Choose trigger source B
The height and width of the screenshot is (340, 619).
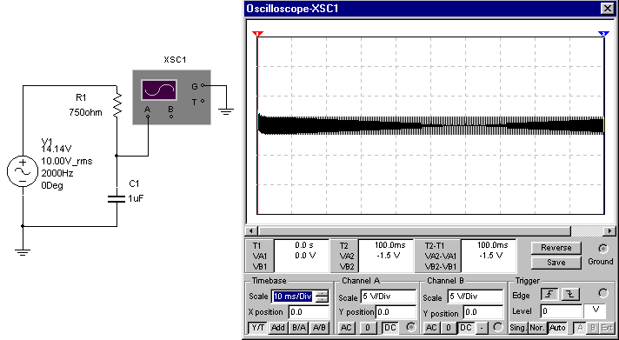pyautogui.click(x=593, y=327)
